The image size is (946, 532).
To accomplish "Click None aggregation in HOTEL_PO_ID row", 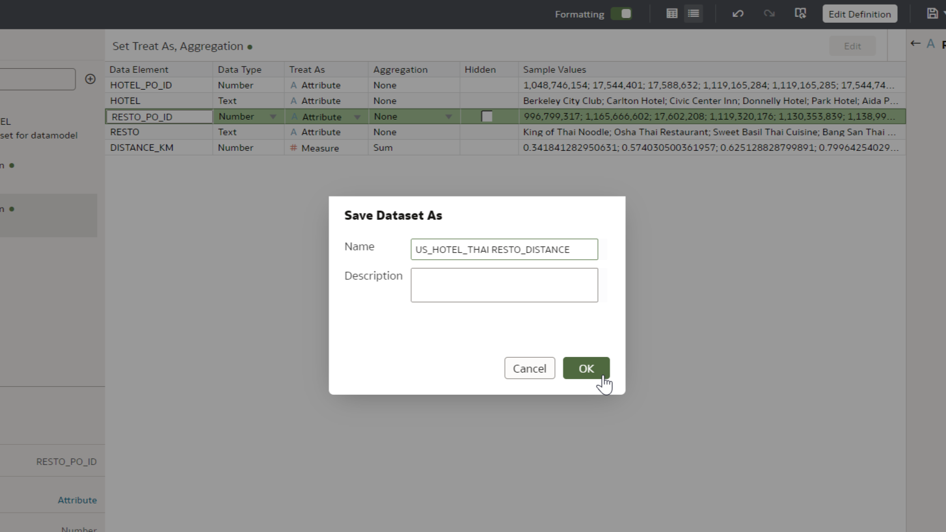I will point(385,85).
